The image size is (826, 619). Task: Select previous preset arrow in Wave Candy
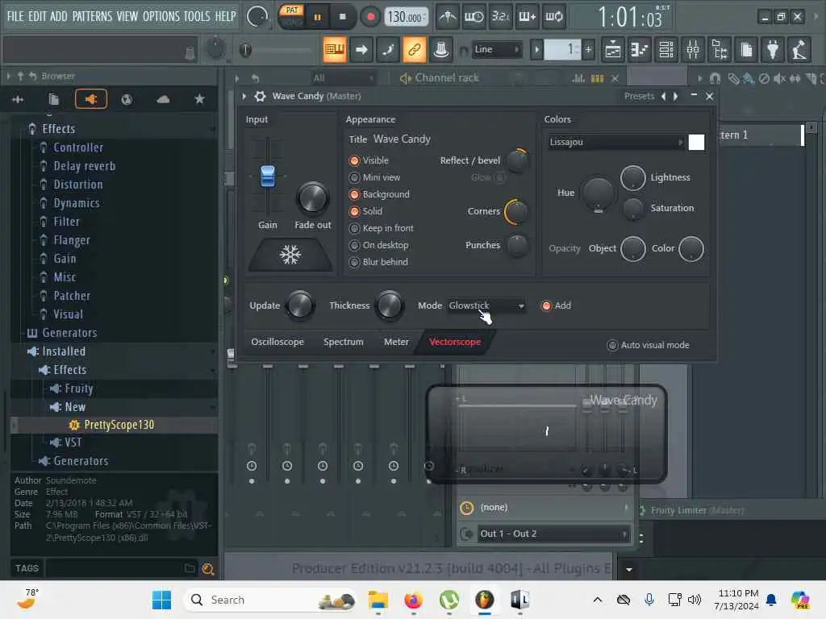coord(663,97)
